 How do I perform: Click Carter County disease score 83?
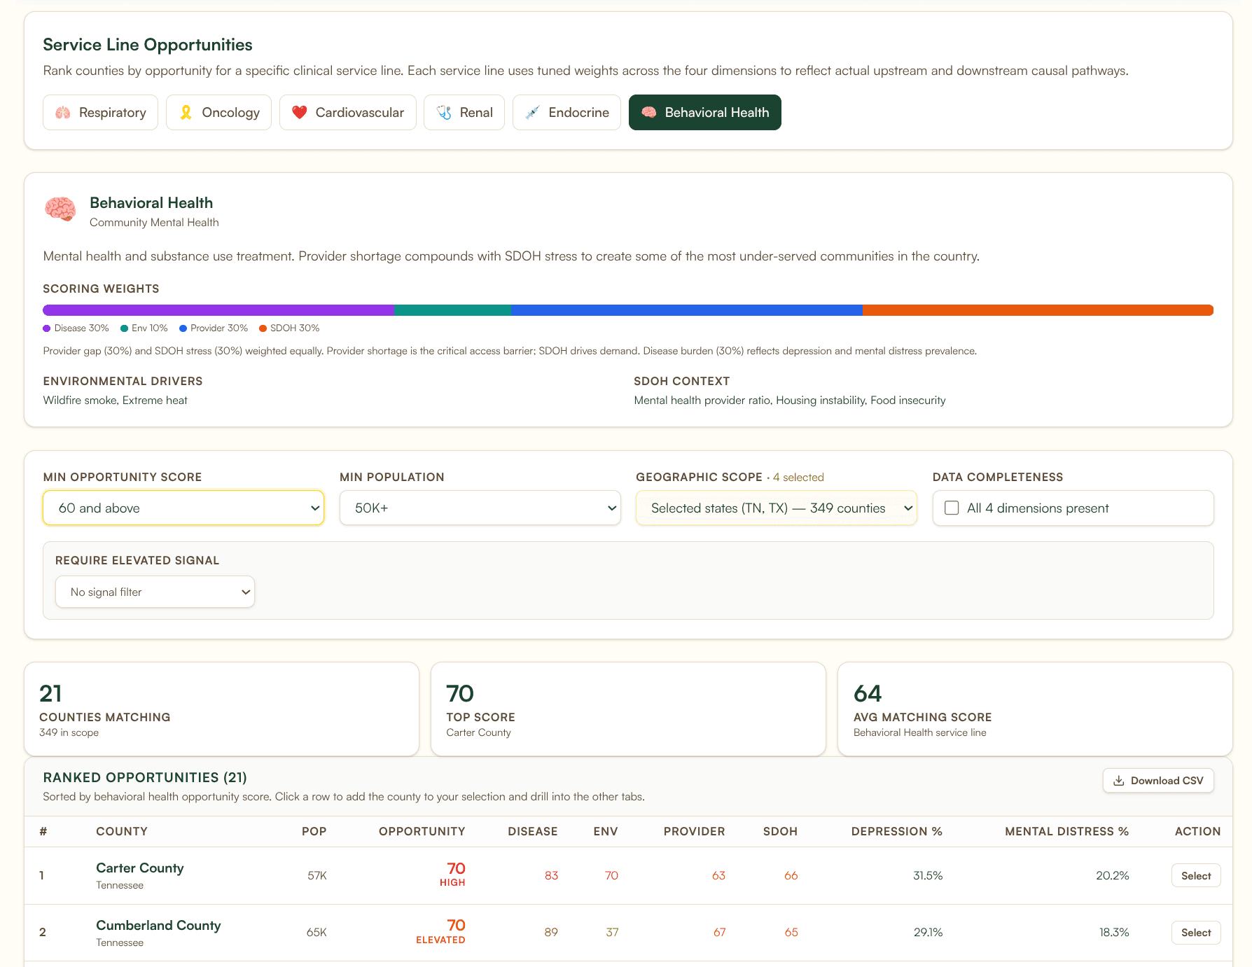click(552, 876)
